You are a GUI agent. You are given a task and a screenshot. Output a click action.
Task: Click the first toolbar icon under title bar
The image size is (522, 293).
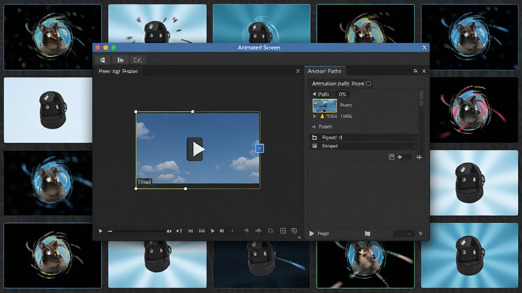coord(102,60)
